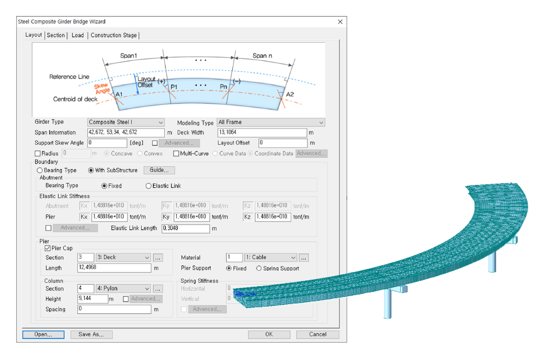Select Spring Support for pier support

(259, 268)
